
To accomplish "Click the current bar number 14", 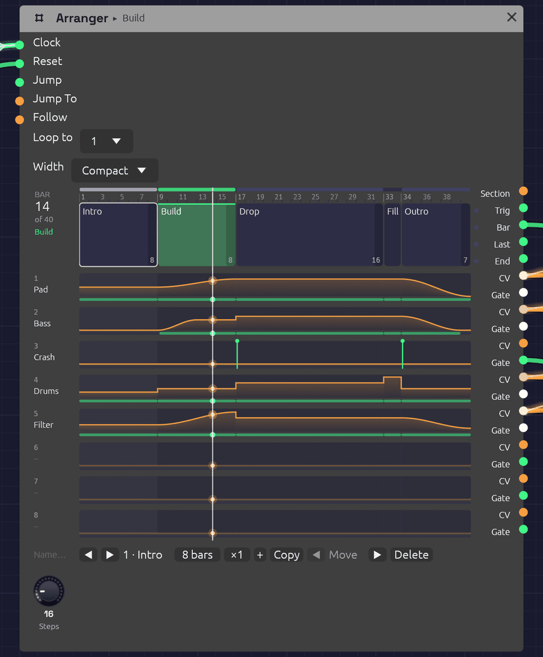I will (x=43, y=206).
